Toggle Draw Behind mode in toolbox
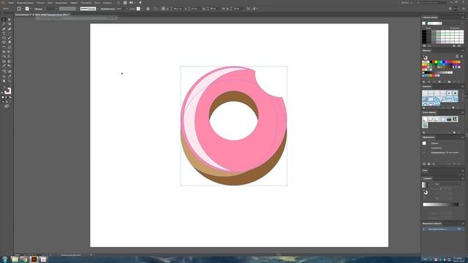This screenshot has width=468, height=263. (x=7, y=102)
